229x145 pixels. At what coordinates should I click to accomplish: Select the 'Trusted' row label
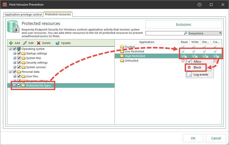[130, 47]
